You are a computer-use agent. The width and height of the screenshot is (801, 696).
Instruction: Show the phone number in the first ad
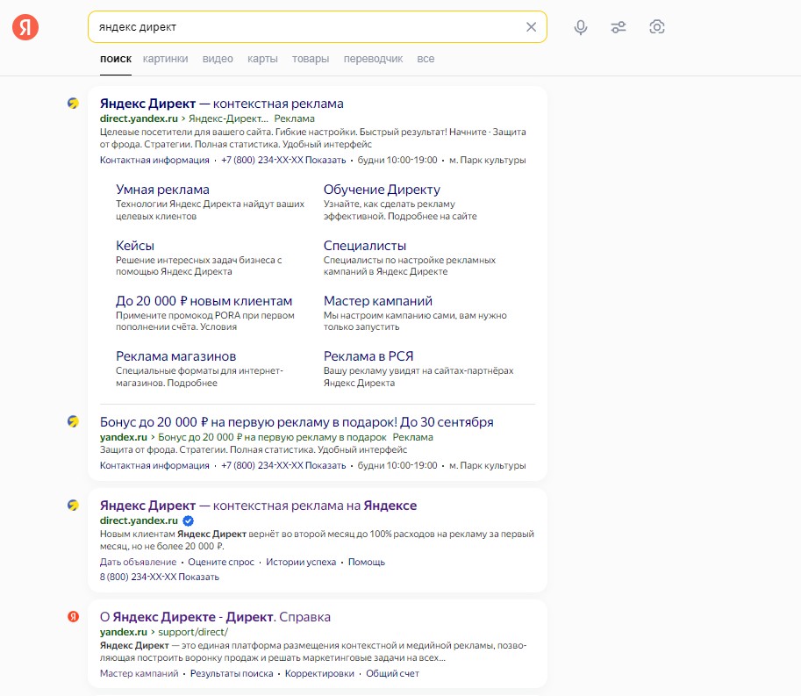(283, 161)
